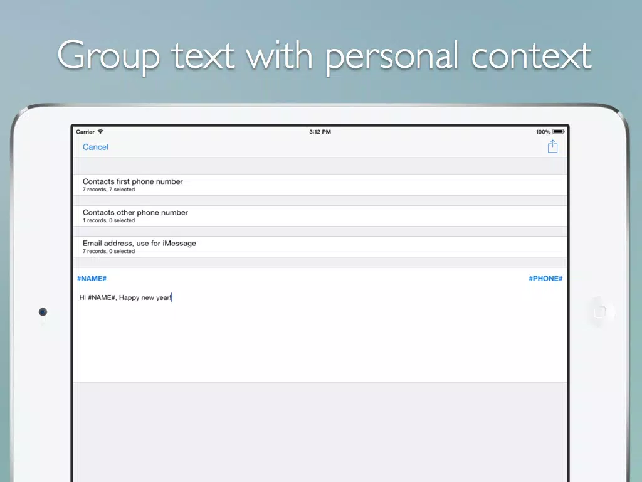Tap the share icon in the navigation bar
This screenshot has height=482, width=642.
pos(552,146)
